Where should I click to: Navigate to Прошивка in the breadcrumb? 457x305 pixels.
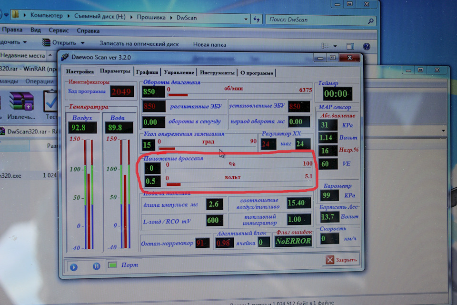151,17
